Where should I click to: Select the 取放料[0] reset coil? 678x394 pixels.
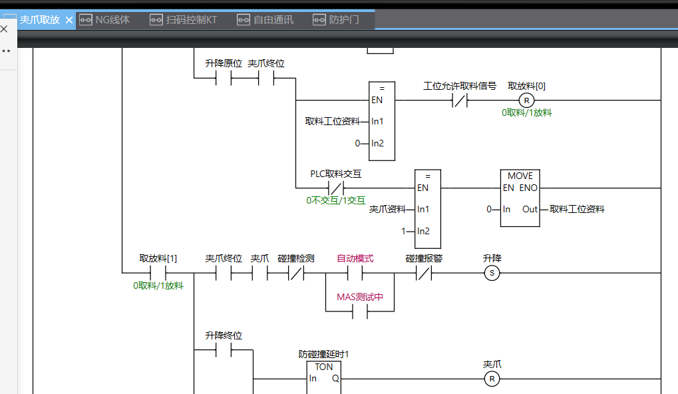click(x=526, y=100)
